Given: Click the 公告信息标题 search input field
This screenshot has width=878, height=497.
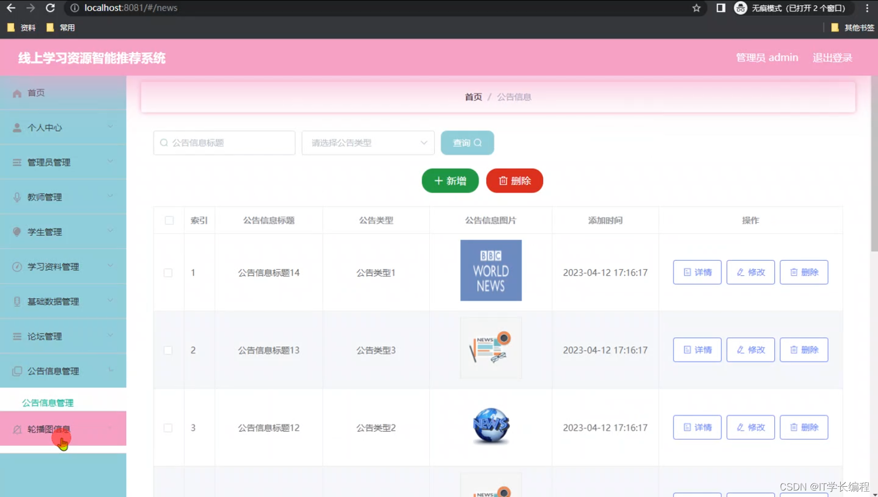Looking at the screenshot, I should point(224,142).
